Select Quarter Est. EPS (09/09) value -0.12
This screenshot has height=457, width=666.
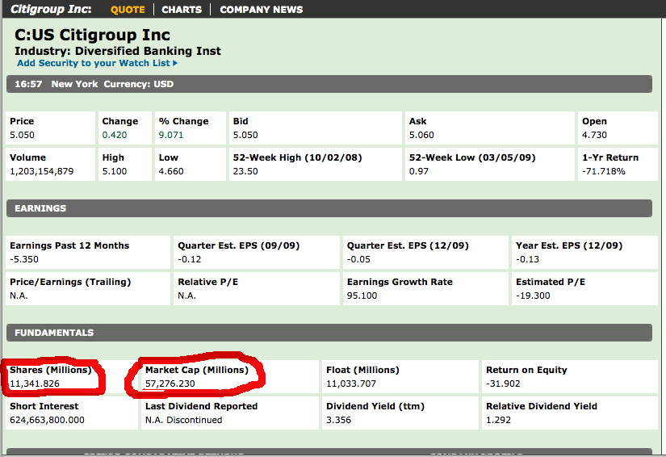pyautogui.click(x=190, y=259)
